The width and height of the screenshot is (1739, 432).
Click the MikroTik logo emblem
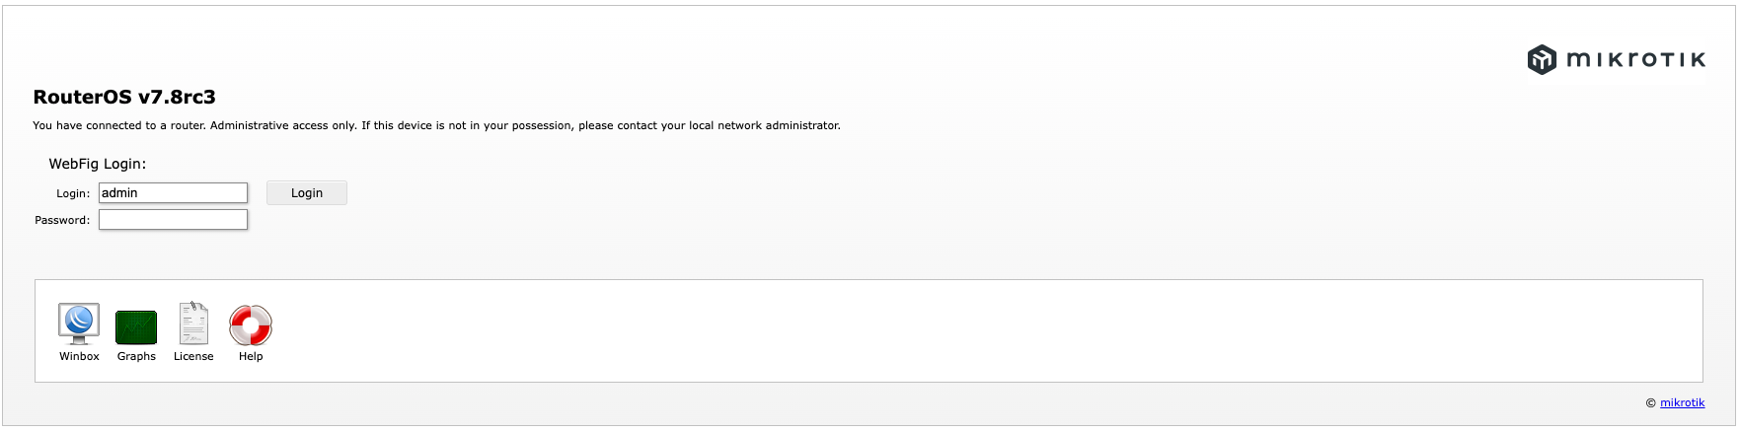[x=1542, y=59]
